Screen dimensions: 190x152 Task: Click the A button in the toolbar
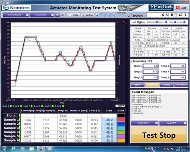[97, 15]
